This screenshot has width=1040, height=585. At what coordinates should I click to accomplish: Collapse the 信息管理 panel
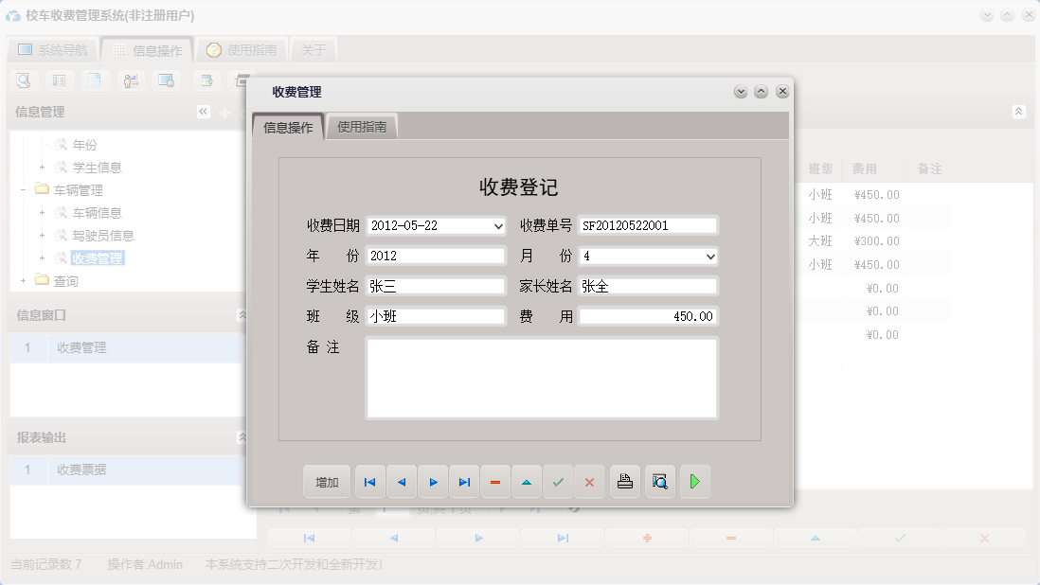pyautogui.click(x=203, y=111)
